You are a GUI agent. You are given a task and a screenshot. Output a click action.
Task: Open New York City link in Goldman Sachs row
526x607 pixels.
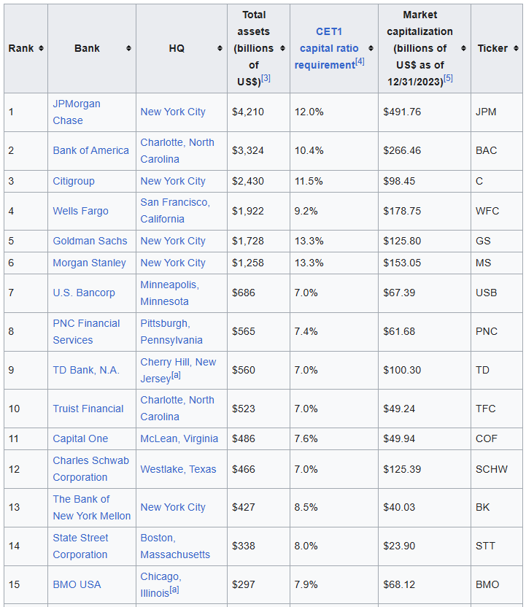[173, 241]
